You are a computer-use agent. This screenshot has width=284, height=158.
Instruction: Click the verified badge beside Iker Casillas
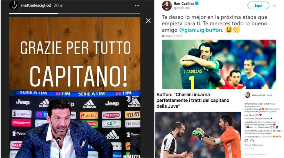pyautogui.click(x=197, y=3)
